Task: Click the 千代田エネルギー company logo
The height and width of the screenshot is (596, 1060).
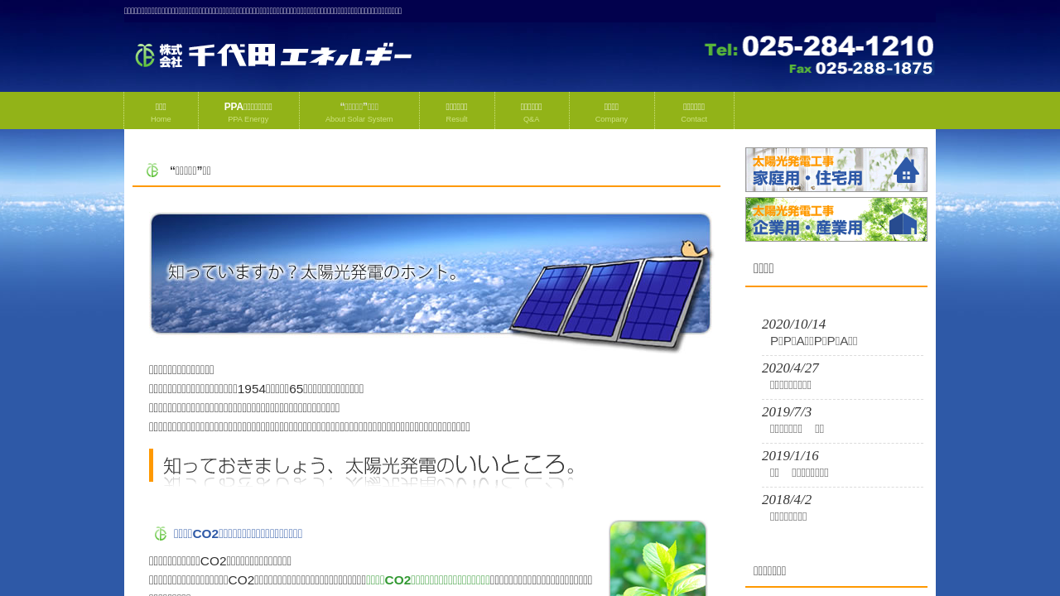Action: [x=273, y=55]
